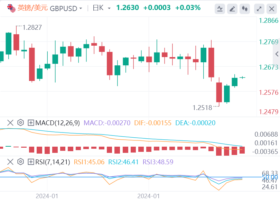Click the MACD(12,26,9) indicator label
Image resolution: width=280 pixels, height=202 pixels.
pyautogui.click(x=57, y=123)
